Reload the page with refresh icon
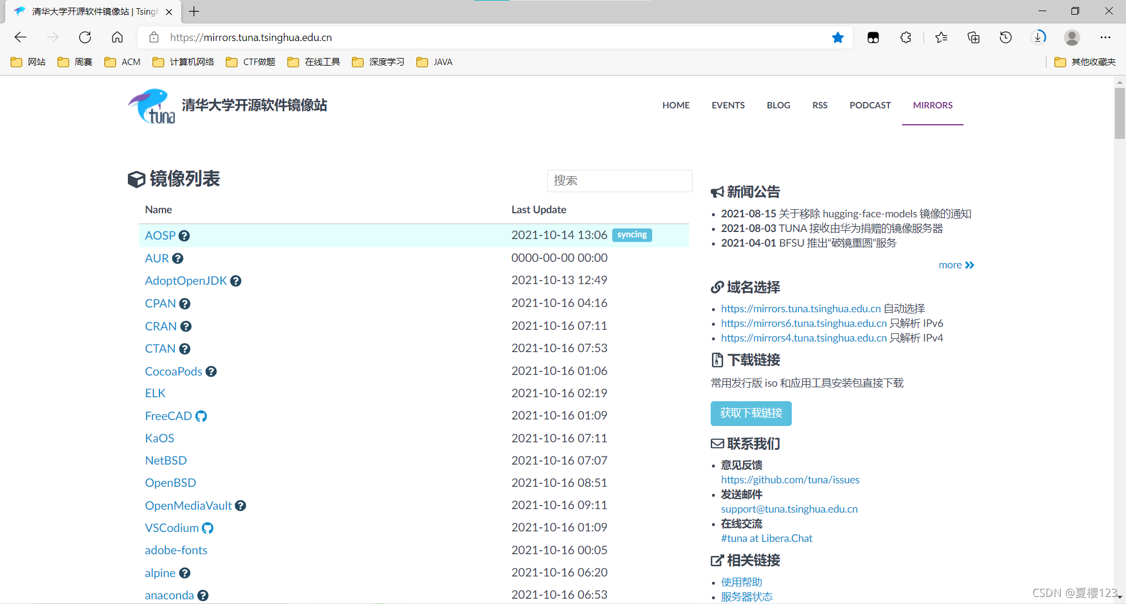 coord(85,37)
